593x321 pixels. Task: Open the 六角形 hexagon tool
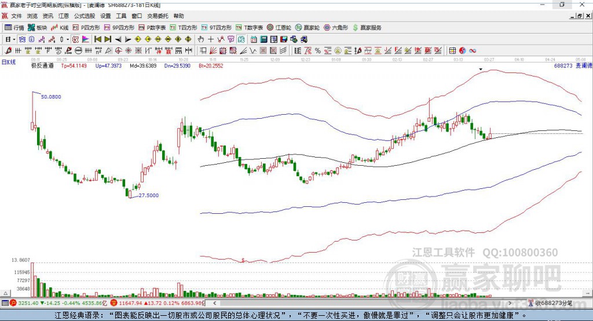pos(336,28)
